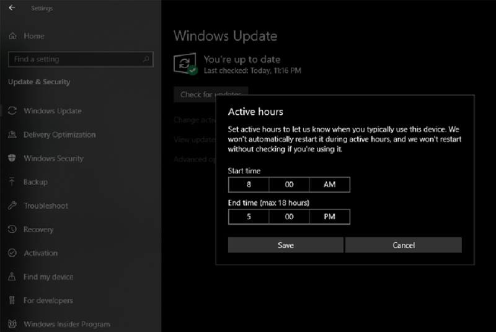Click the Update & Security heading
496x332 pixels.
(x=39, y=82)
